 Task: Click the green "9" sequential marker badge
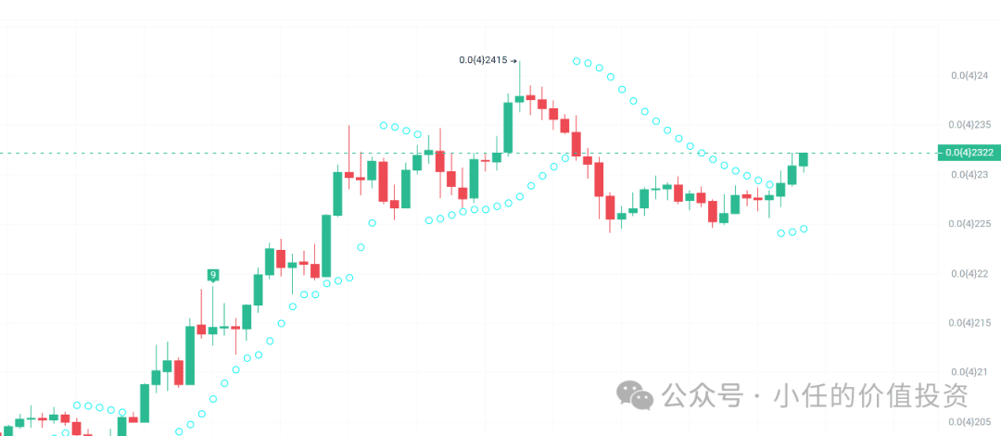pos(213,275)
